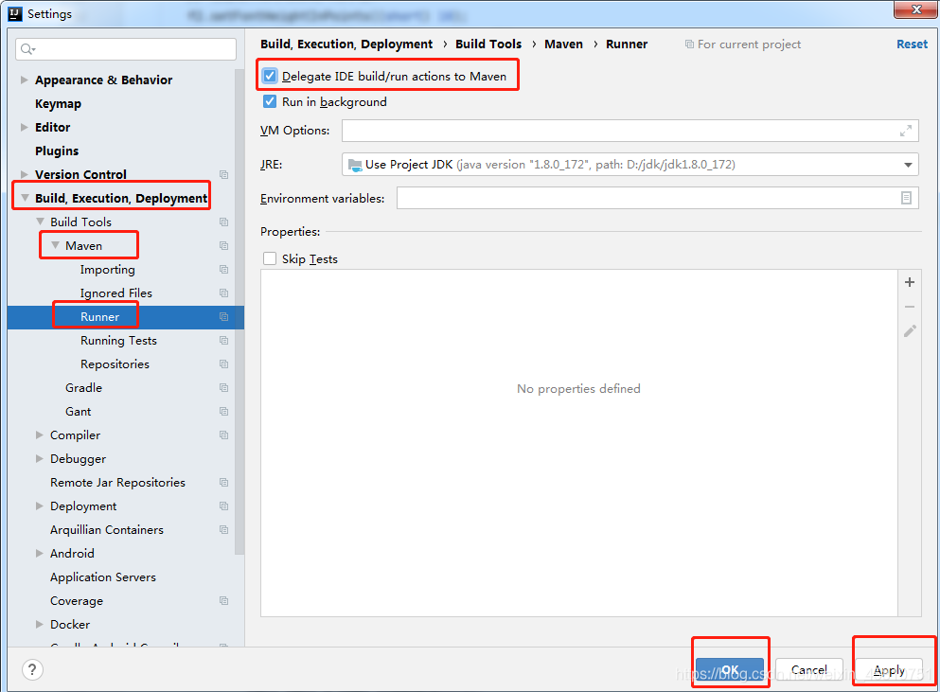Select Importing under Maven
Viewport: 940px width, 692px height.
coord(107,270)
